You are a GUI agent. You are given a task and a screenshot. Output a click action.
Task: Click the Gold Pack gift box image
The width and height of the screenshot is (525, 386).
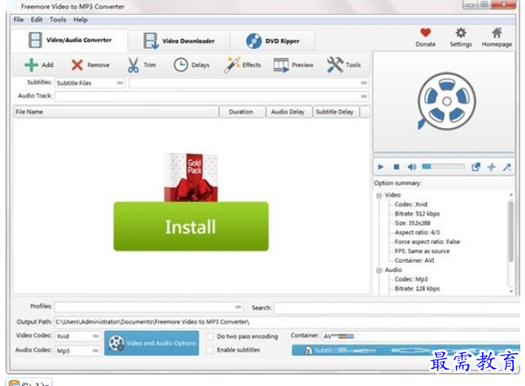[191, 178]
